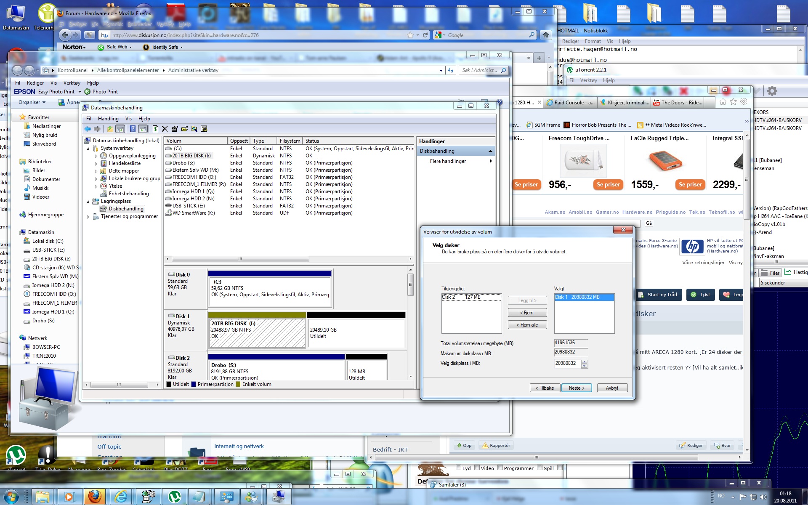Click the Start ny tråd forum button
Viewport: 808px width, 505px height.
658,295
